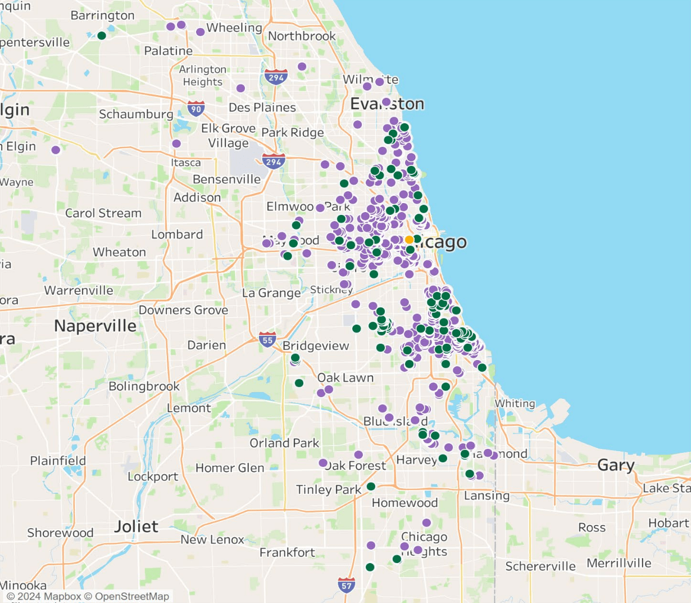Select the purple marker above Itasca
This screenshot has height=603, width=691.
coord(176,143)
